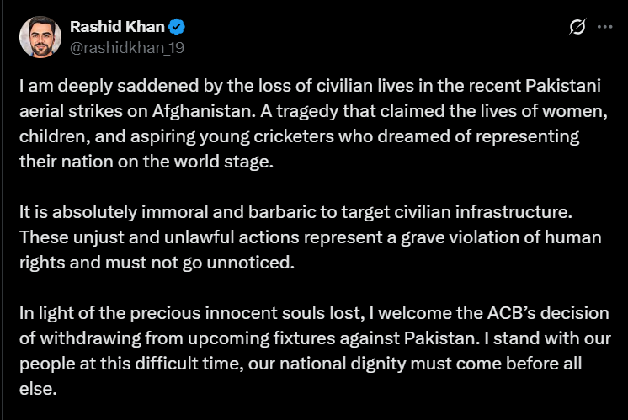Open the @rashidkhan_19 handle link
Viewport: 628px width, 420px height.
click(126, 47)
